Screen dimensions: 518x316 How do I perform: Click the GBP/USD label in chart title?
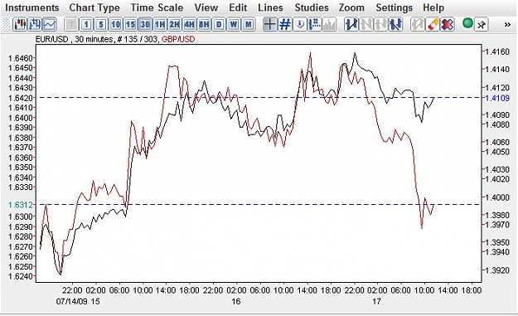pyautogui.click(x=178, y=39)
